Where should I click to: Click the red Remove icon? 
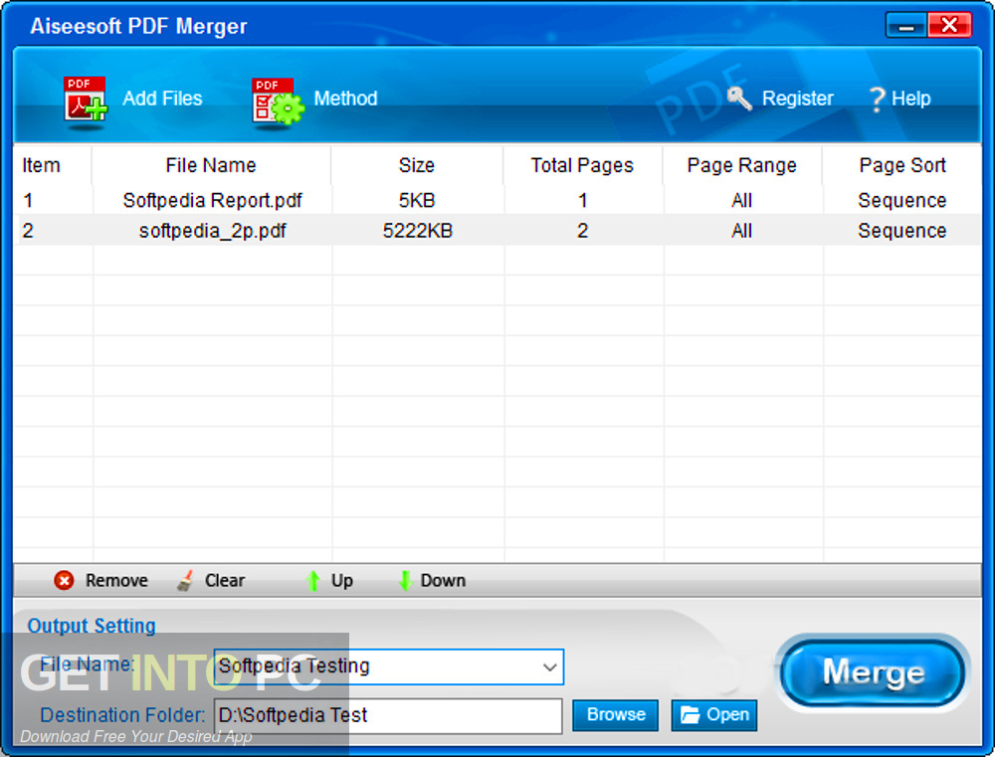(x=64, y=580)
